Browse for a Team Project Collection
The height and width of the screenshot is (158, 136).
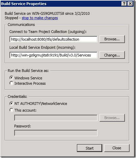(112, 39)
